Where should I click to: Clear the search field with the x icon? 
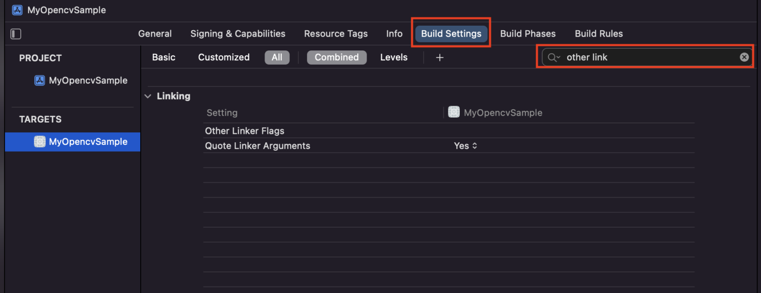tap(744, 57)
